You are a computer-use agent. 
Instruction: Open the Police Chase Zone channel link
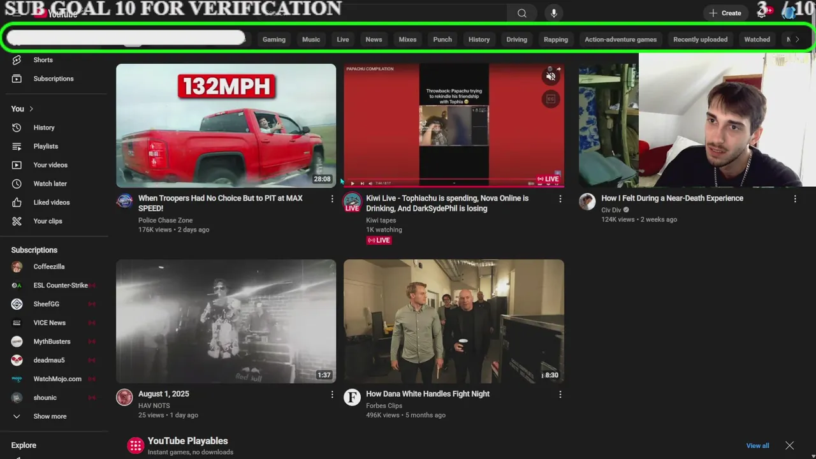point(165,221)
